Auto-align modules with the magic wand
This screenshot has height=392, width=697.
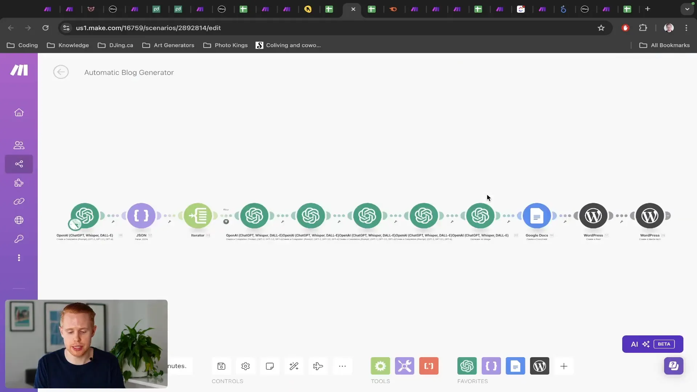(x=294, y=366)
